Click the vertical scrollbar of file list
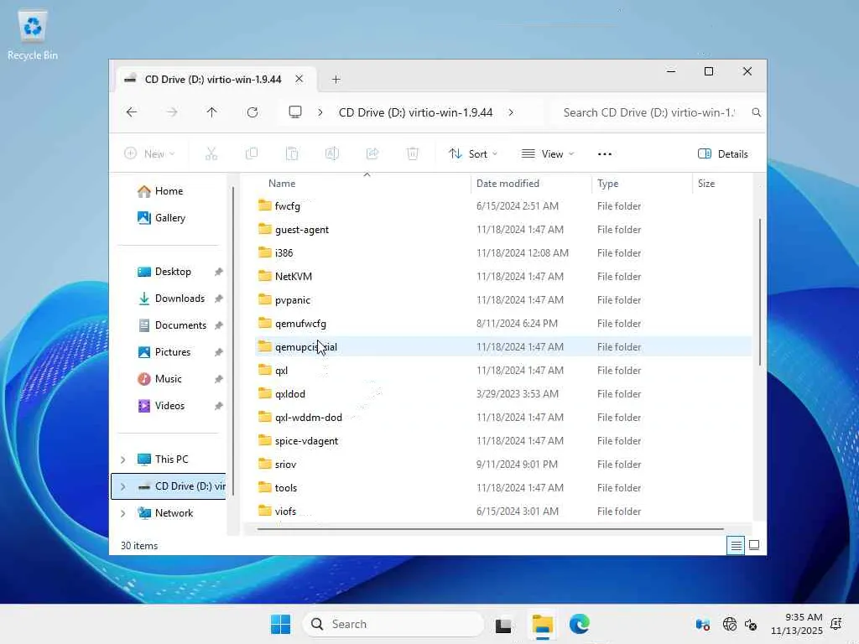Image resolution: width=859 pixels, height=644 pixels. [759, 292]
